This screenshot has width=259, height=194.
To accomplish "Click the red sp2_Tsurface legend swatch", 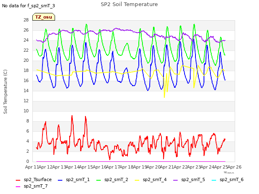I will pos(18,180).
